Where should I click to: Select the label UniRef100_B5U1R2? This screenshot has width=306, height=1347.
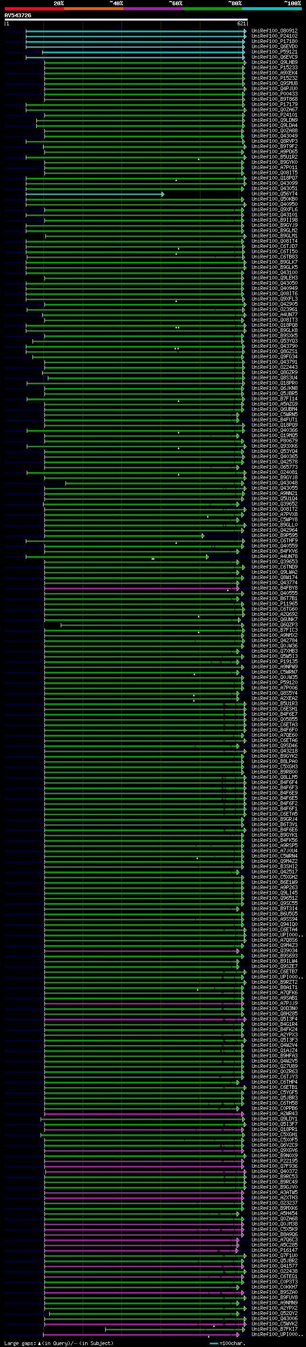pyautogui.click(x=274, y=157)
